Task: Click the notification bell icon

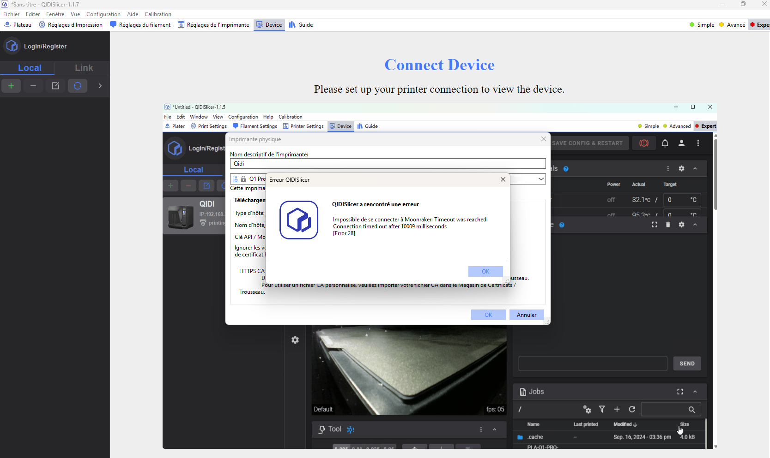Action: [665, 143]
